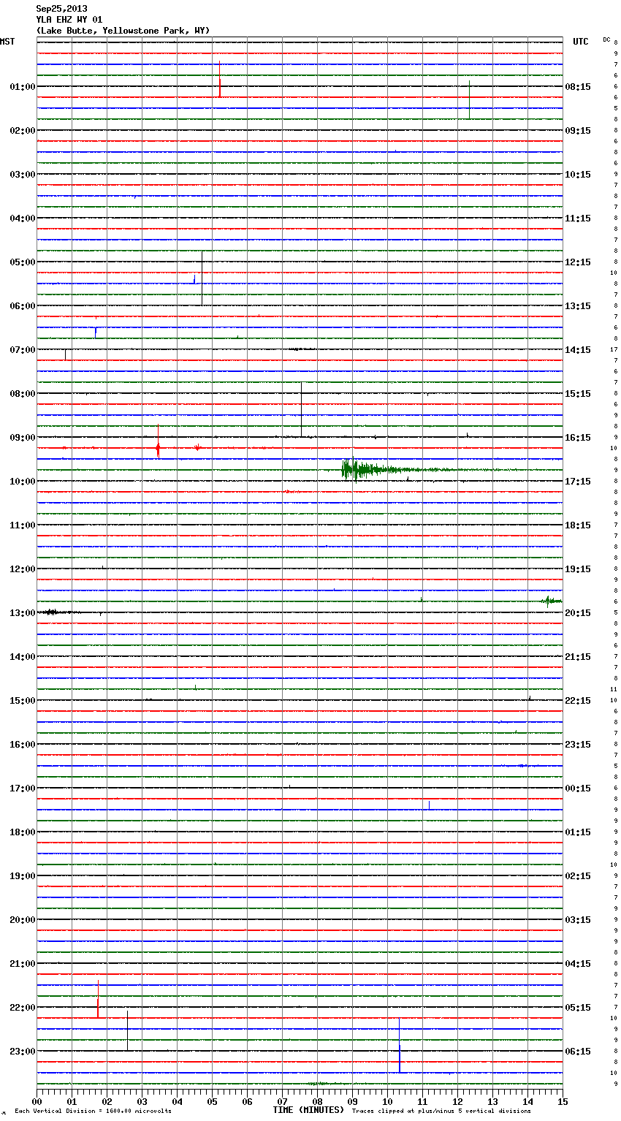Select the 03:00 MST time label
The width and height of the screenshot is (621, 1121).
[22, 175]
